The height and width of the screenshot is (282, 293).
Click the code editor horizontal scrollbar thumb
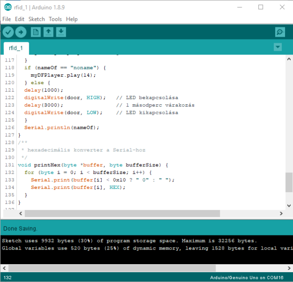(120, 213)
